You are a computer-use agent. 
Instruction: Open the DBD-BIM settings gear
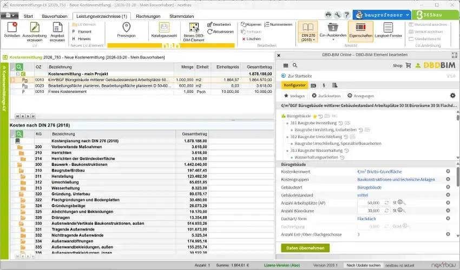coord(452,96)
